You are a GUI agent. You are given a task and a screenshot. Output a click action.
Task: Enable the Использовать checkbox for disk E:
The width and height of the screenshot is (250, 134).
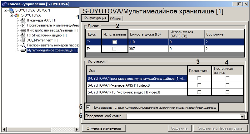(114, 49)
